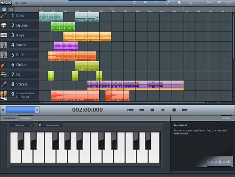235x177 pixels.
Task: Select track name '2 Drums'
Action: tap(19, 25)
